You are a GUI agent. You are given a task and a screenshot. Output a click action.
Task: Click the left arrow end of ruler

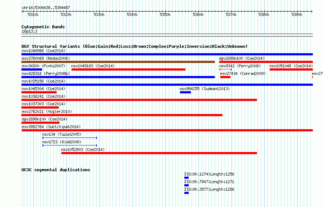23,11
